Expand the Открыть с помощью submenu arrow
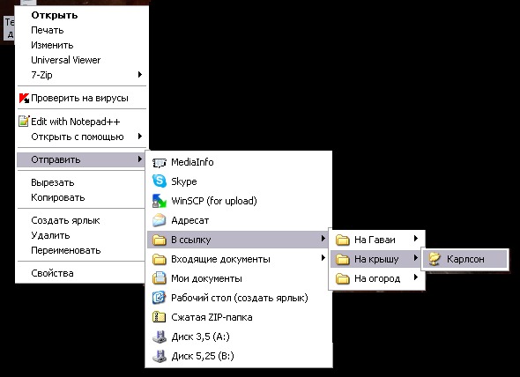This screenshot has height=377, width=520. click(x=140, y=137)
